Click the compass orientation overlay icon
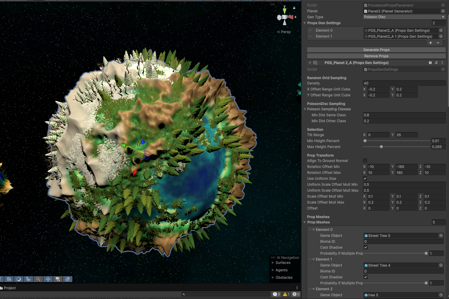 68,279
